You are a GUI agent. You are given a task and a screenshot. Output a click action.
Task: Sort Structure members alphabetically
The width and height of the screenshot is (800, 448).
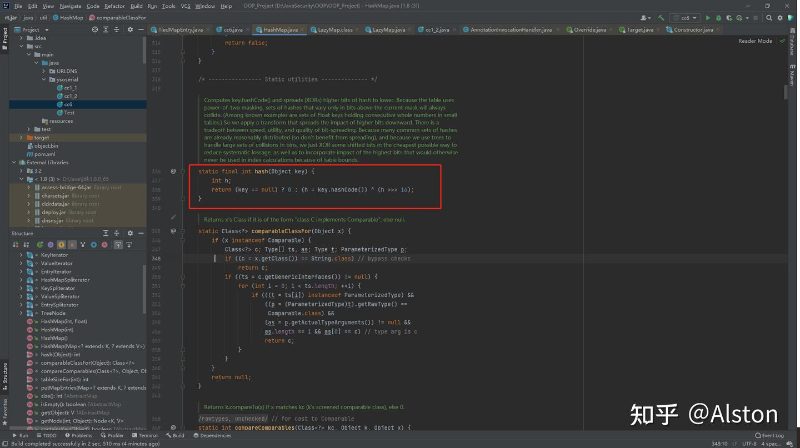tap(26, 245)
